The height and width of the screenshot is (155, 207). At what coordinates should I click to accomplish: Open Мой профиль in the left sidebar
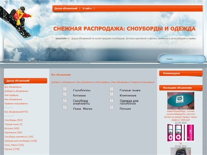pyautogui.click(x=11, y=95)
